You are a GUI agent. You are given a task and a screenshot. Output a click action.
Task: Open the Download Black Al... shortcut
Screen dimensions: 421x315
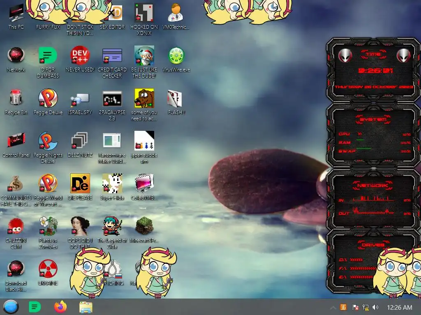16,276
